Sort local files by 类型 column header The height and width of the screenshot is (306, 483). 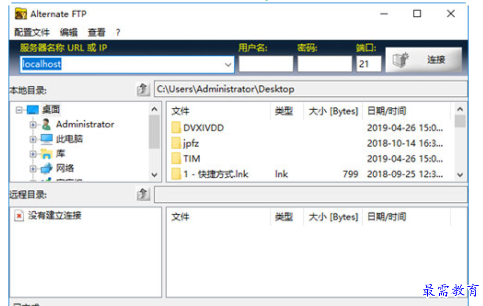point(287,111)
